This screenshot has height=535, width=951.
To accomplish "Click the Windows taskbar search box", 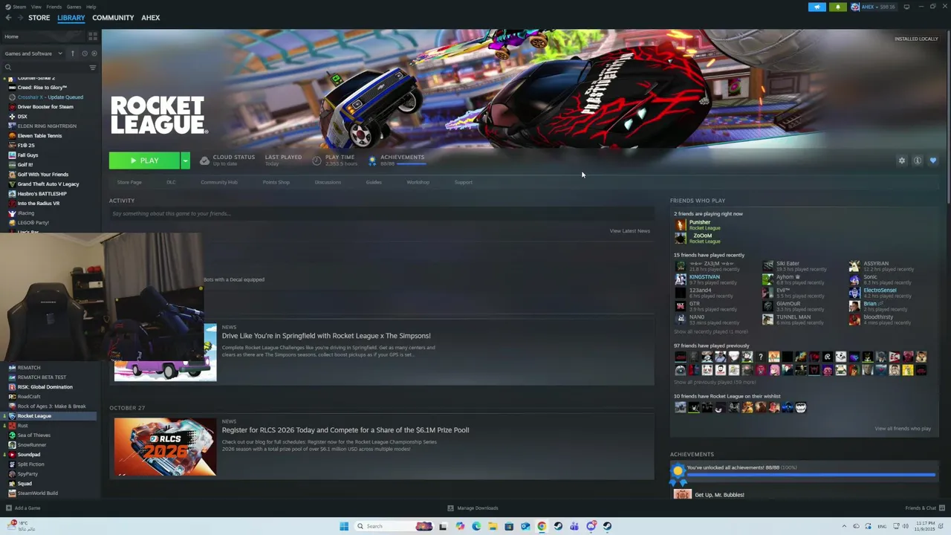I will pyautogui.click(x=394, y=526).
